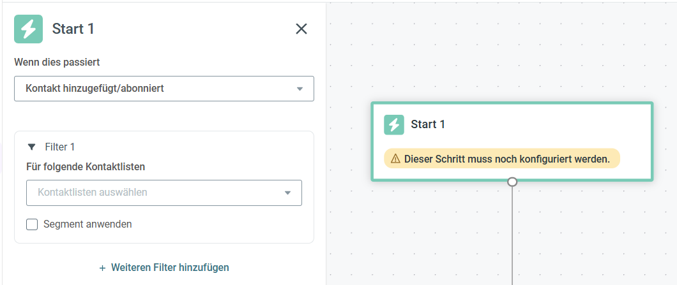
Task: Click the funnel icon beside Filter 1
Action: click(31, 147)
